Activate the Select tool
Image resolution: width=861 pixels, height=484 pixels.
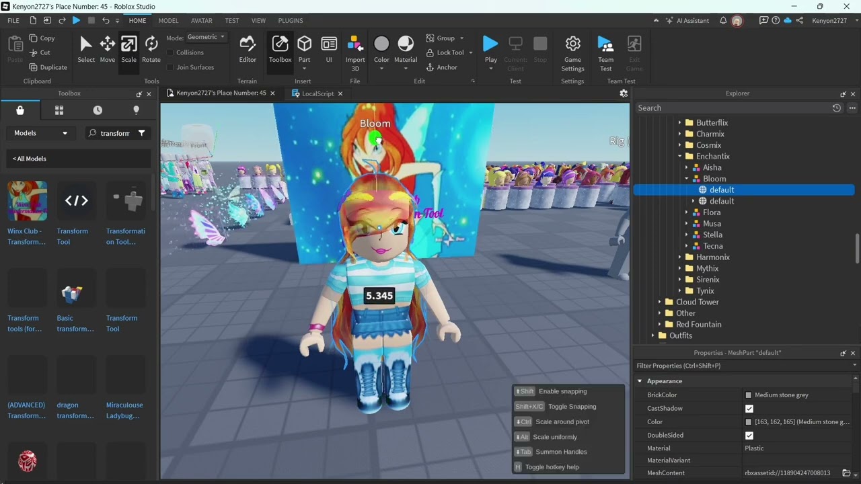(x=86, y=50)
